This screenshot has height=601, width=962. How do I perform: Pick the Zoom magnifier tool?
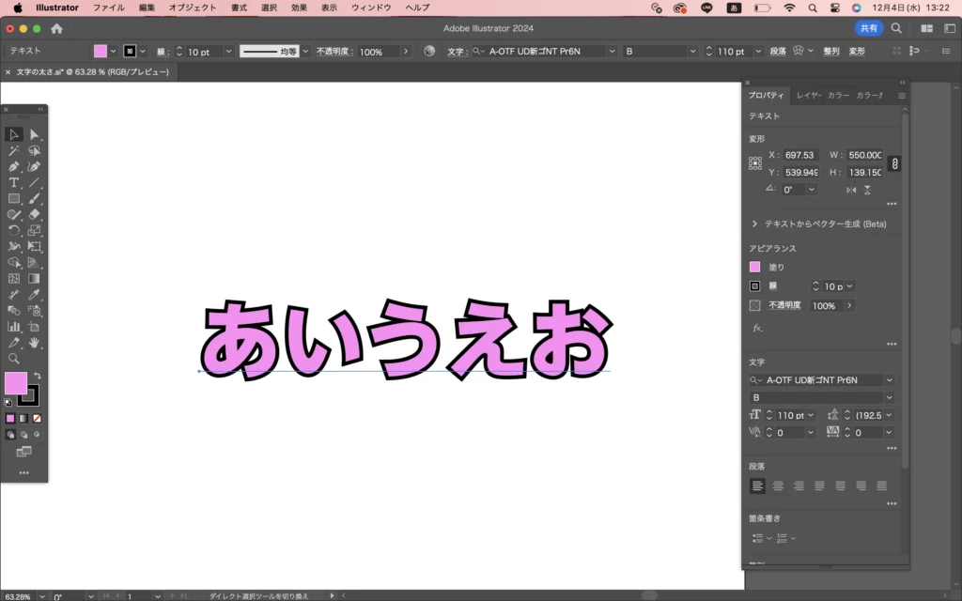pyautogui.click(x=14, y=359)
